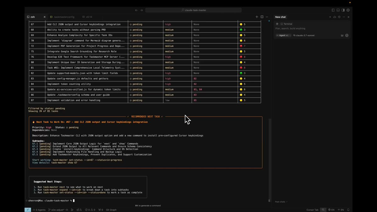This screenshot has width=377, height=212.
Task: Go back with the navigation arrow
Action: [136, 10]
